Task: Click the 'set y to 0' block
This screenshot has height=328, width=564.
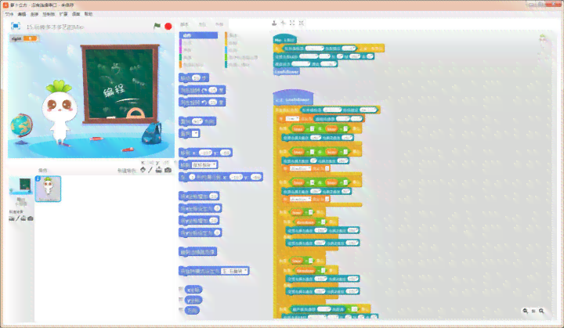Action: [x=201, y=232]
